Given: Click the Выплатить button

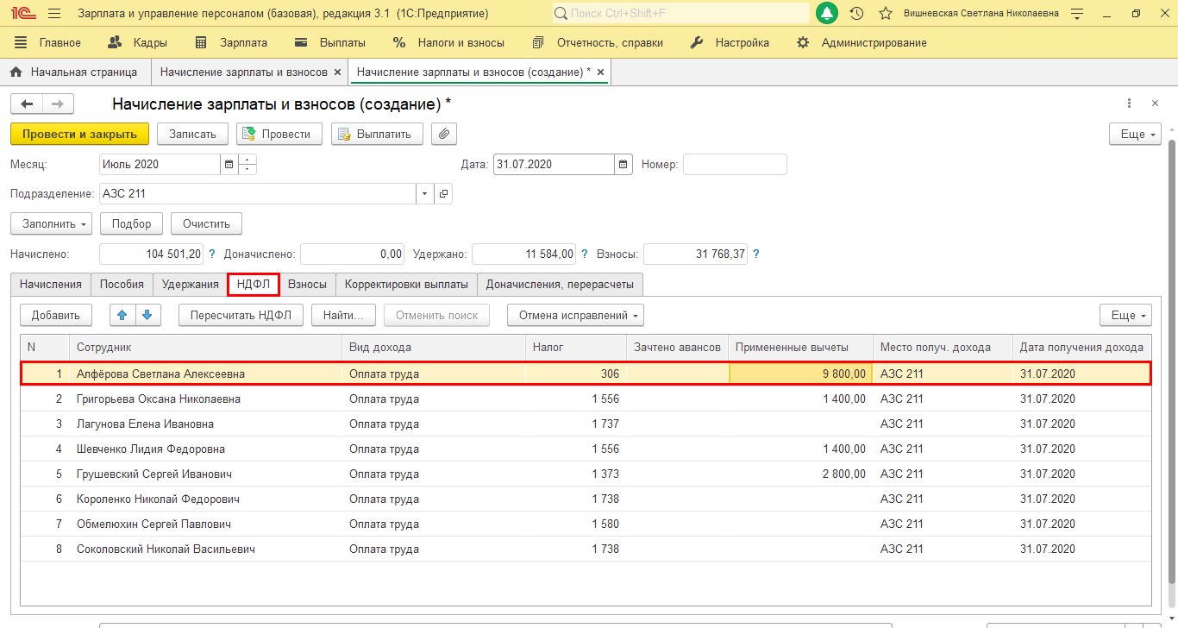Looking at the screenshot, I should click(x=377, y=134).
